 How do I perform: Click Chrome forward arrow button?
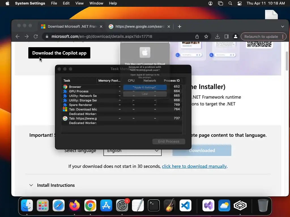click(x=27, y=36)
